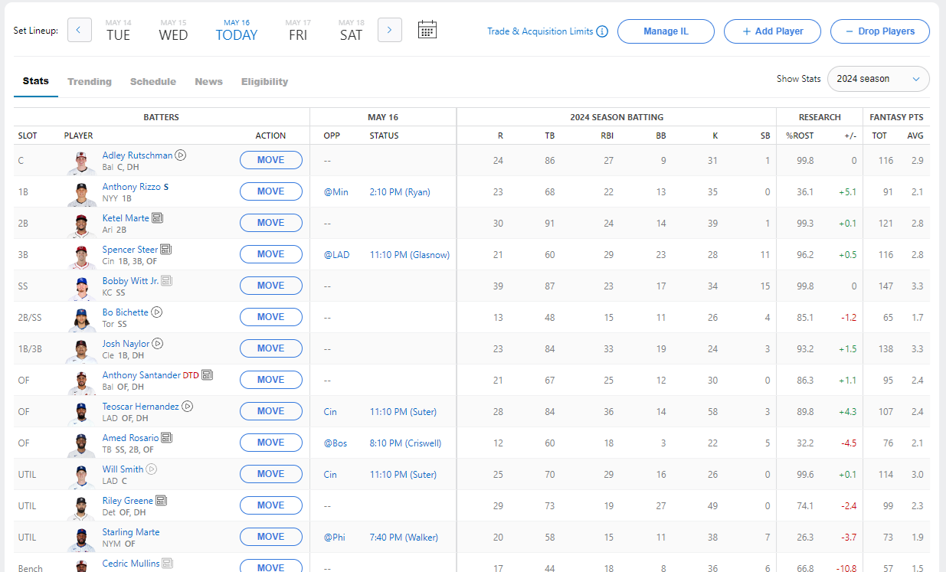
Task: Open the news icon next to Ketel Marte
Action: pos(158,218)
